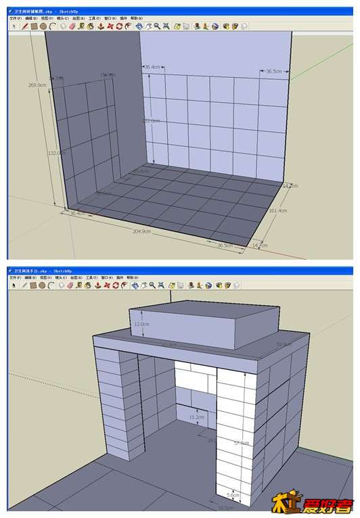
Task: Choose the Circle tool in upper window toolbar
Action: point(43,26)
